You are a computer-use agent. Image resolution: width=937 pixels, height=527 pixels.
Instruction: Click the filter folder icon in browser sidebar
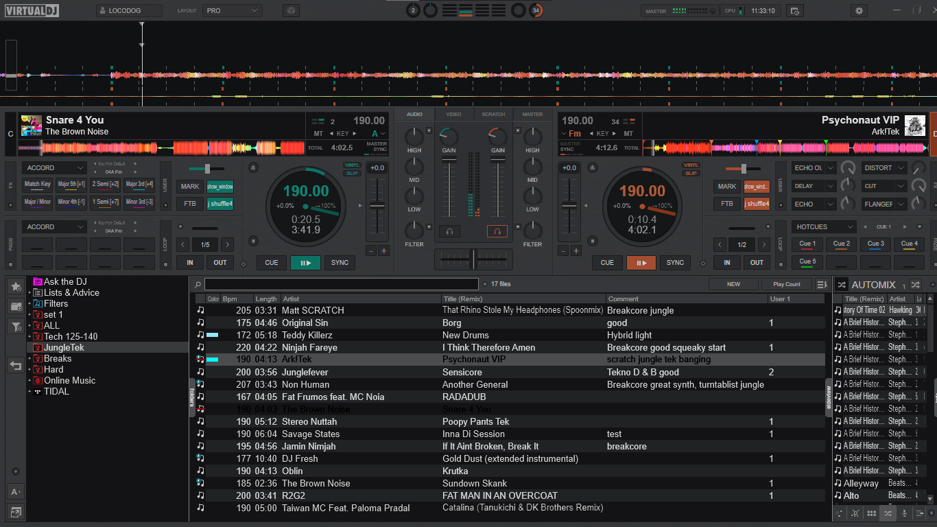coord(15,327)
